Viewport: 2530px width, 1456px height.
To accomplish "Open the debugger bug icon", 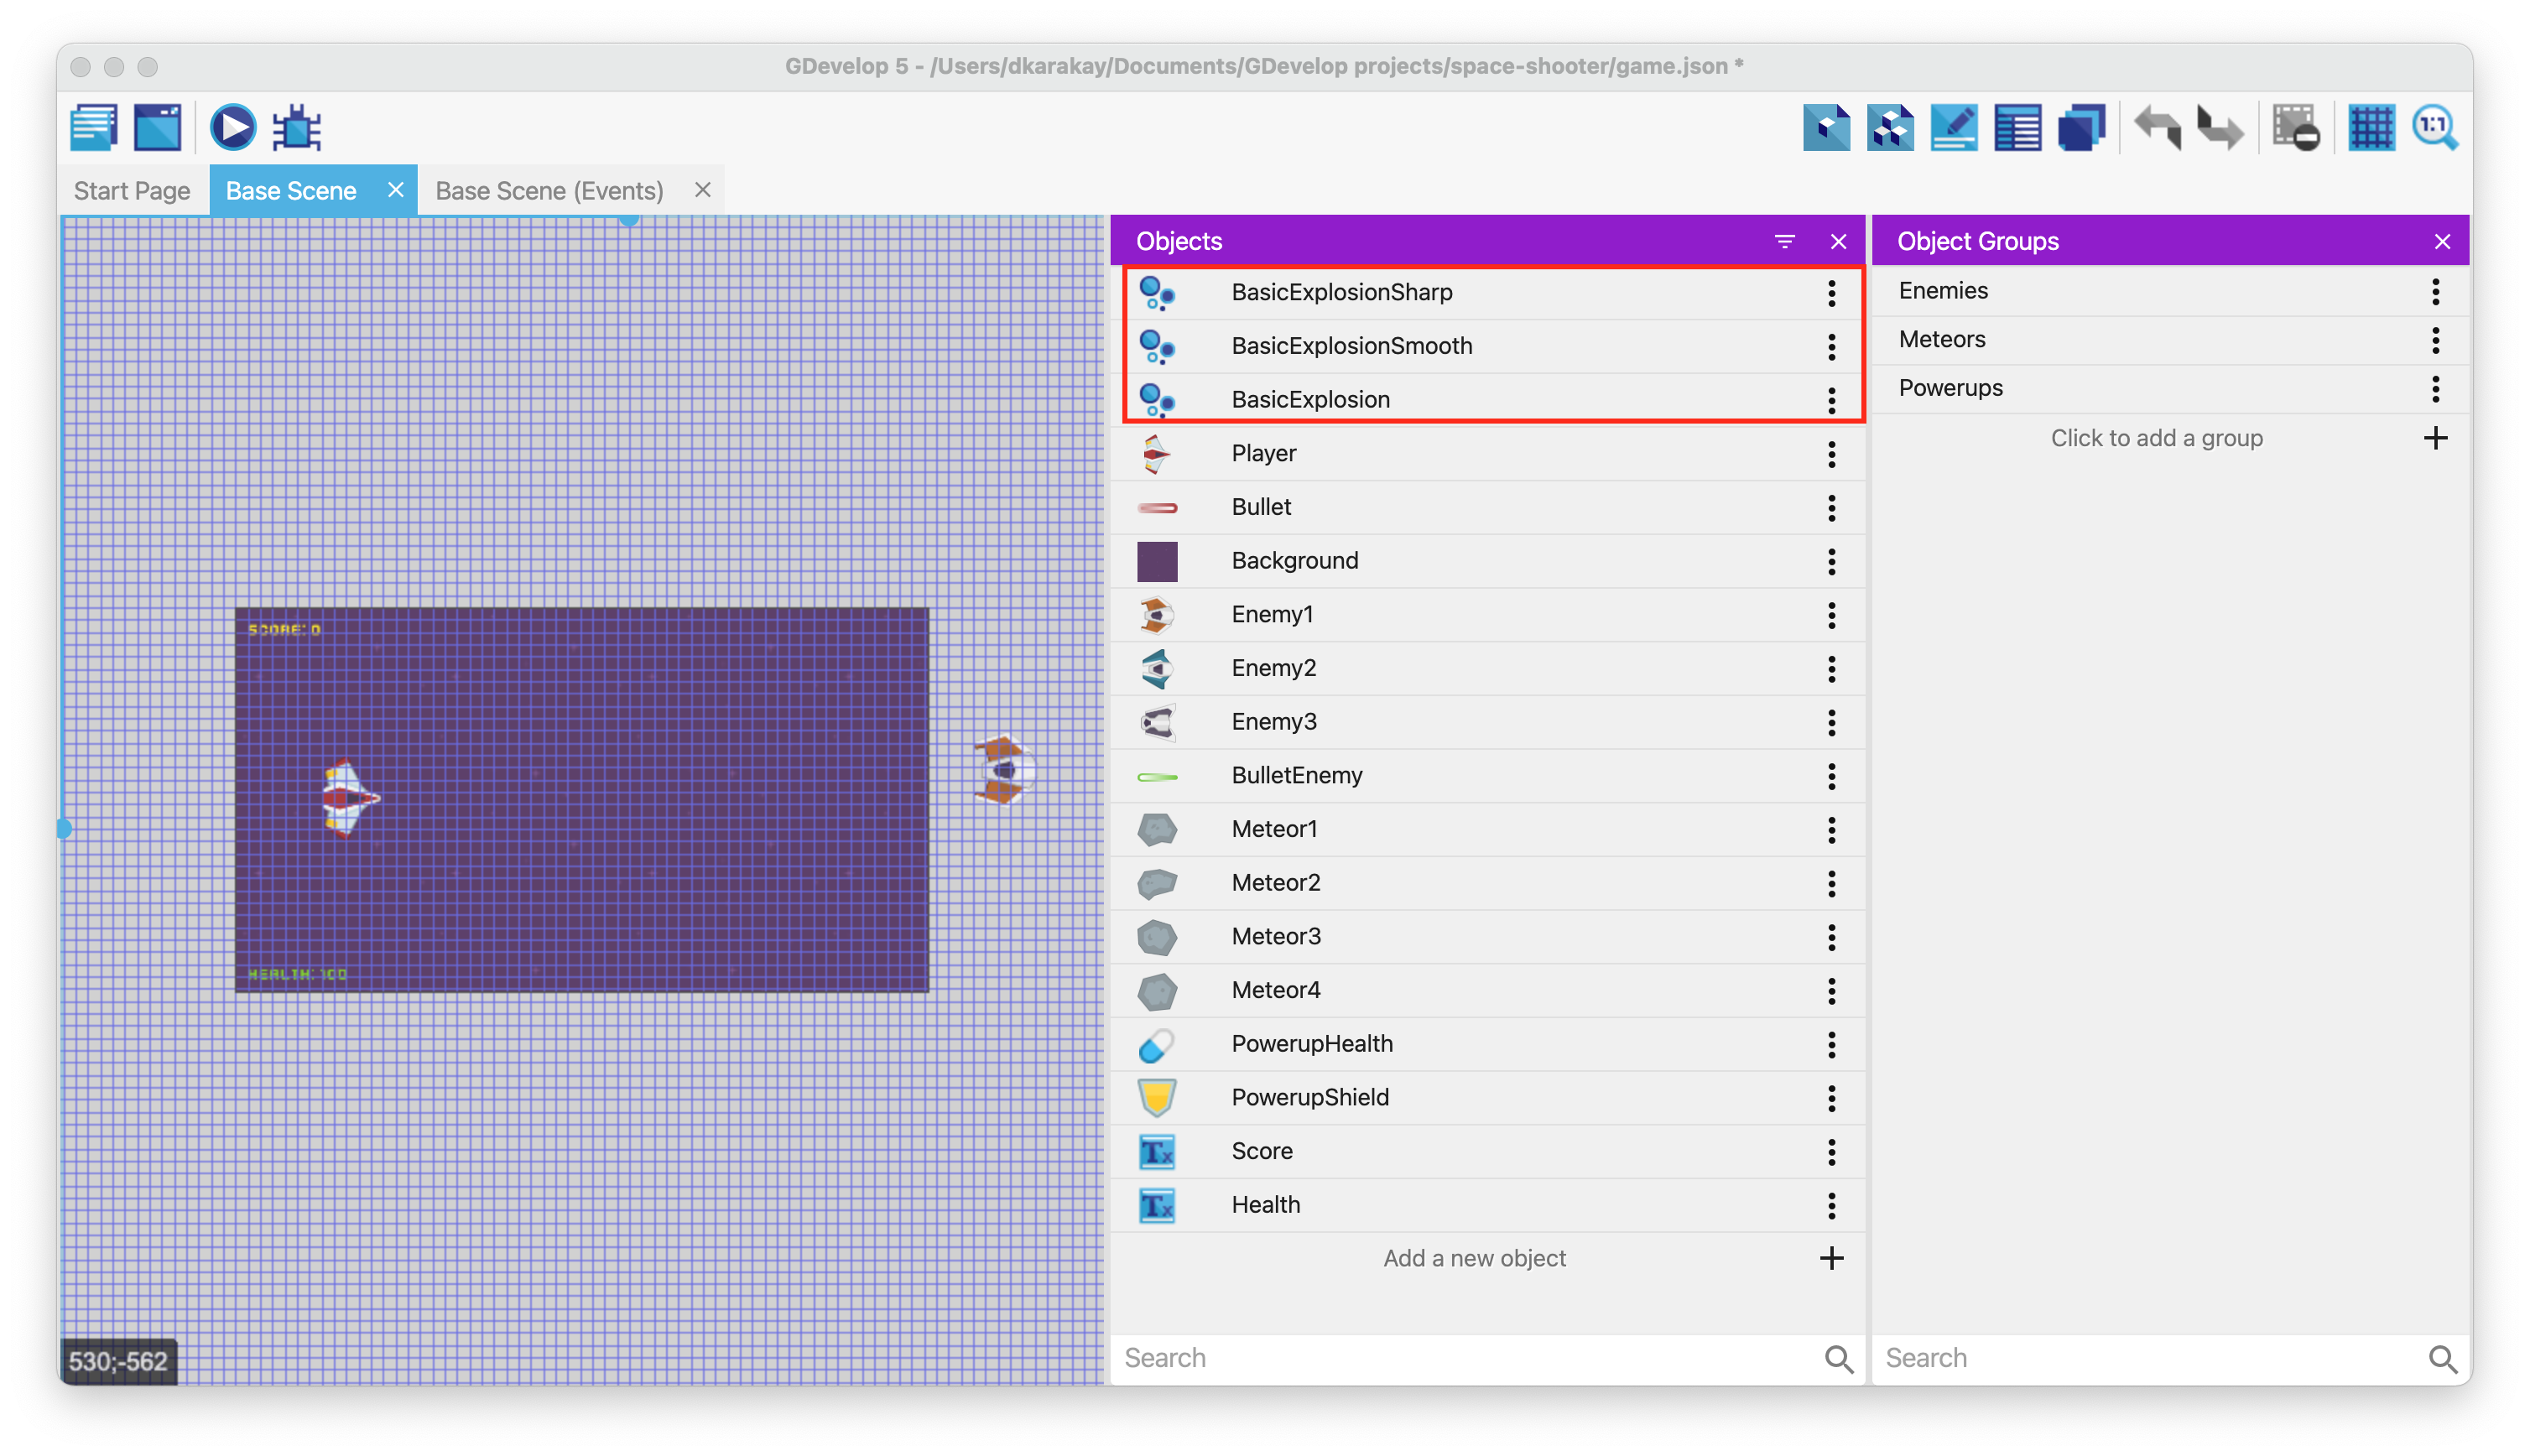I will point(296,128).
